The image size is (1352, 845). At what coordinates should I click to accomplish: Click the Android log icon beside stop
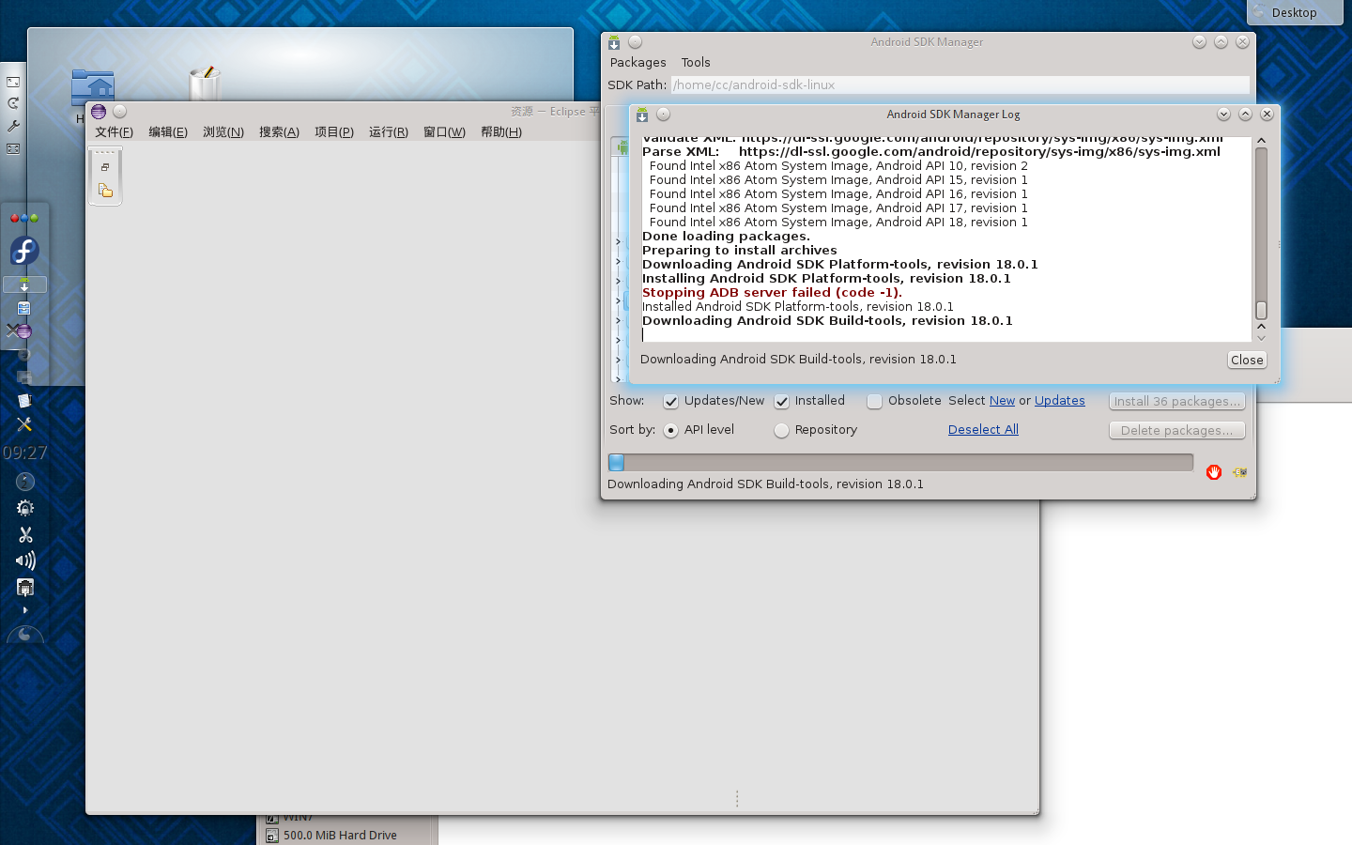(x=1240, y=472)
